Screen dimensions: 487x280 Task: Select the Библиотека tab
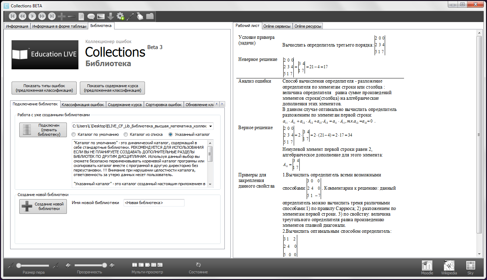pyautogui.click(x=101, y=26)
